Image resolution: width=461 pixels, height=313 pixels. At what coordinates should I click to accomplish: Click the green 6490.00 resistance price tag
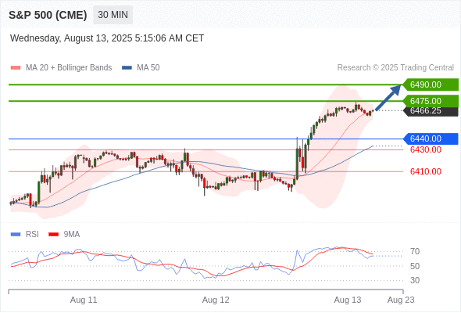coord(431,85)
